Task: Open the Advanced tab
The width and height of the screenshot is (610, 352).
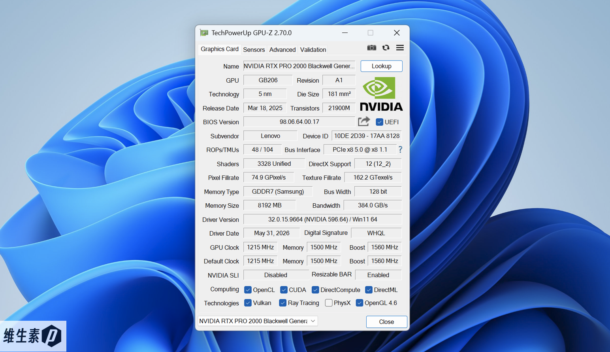Action: (x=282, y=49)
